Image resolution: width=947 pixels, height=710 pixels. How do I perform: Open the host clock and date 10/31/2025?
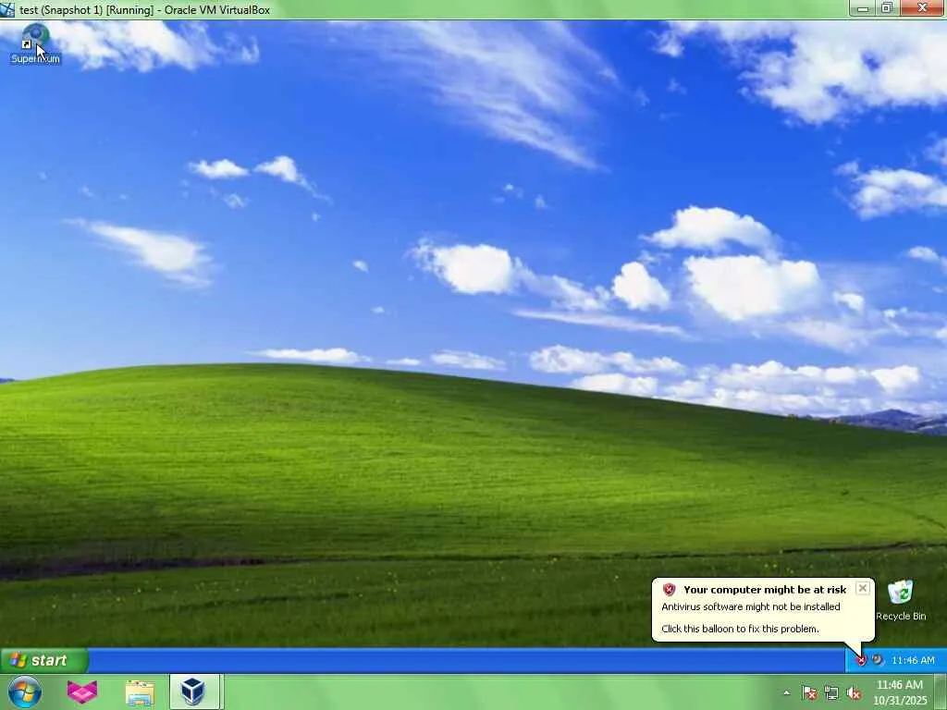[x=899, y=692]
